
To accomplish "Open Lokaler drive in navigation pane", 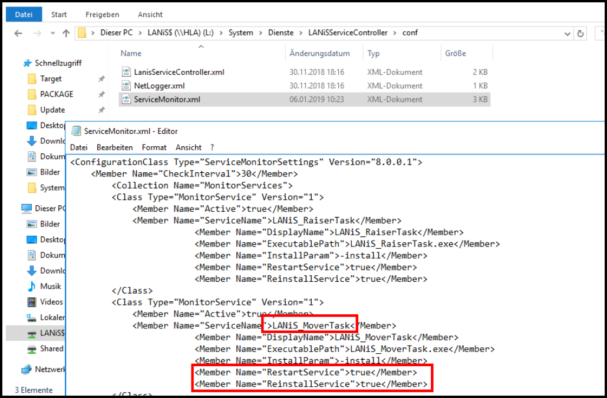I will (x=45, y=317).
